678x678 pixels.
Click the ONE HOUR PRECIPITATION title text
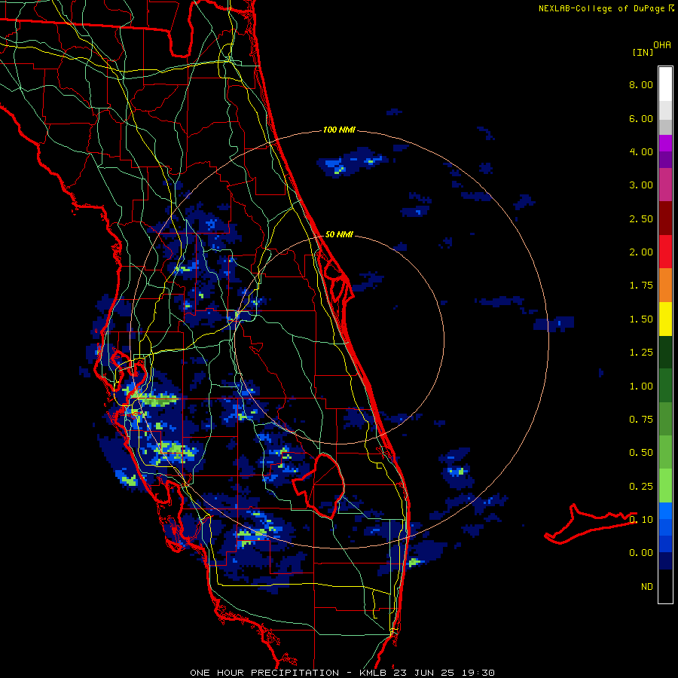tap(264, 673)
